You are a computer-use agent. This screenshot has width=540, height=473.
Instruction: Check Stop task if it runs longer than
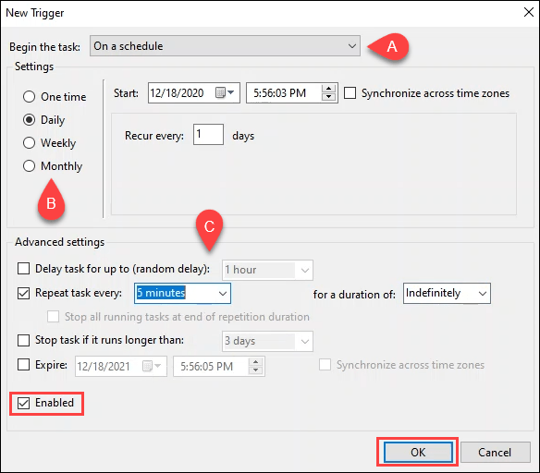(23, 340)
